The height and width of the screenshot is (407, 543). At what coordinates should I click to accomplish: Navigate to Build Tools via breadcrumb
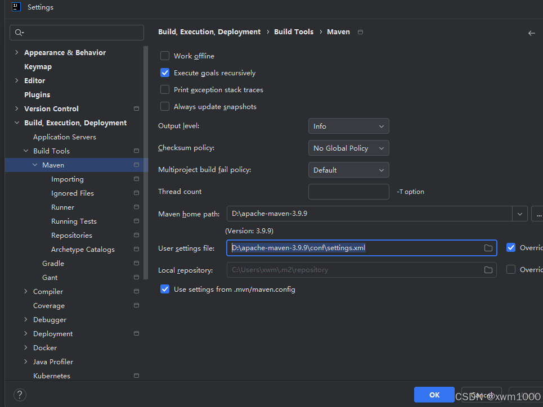pyautogui.click(x=294, y=31)
